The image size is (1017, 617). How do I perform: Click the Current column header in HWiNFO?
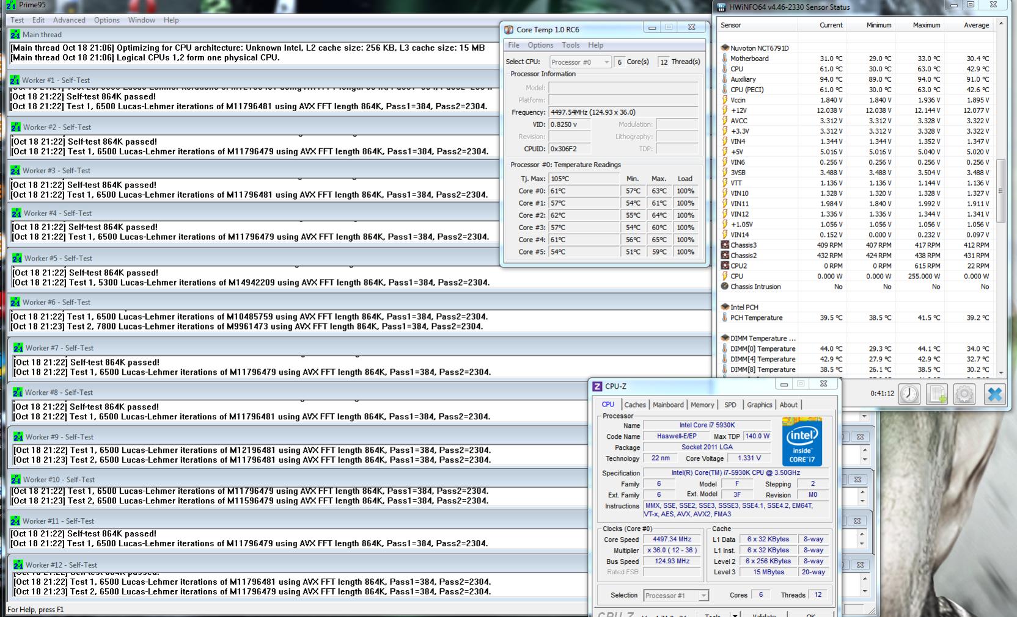821,25
